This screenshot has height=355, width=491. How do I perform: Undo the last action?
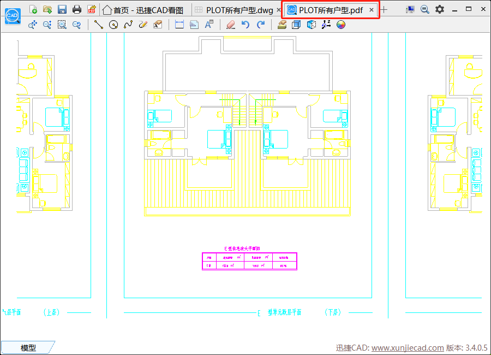(245, 25)
